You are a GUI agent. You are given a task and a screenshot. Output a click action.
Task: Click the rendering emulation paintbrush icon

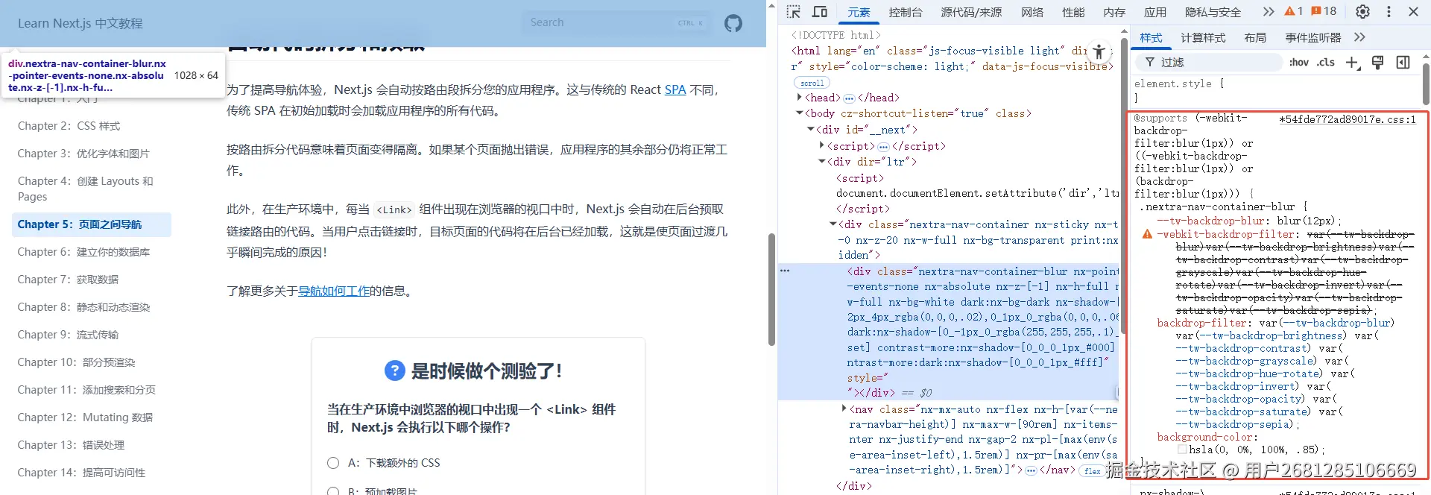[1377, 63]
